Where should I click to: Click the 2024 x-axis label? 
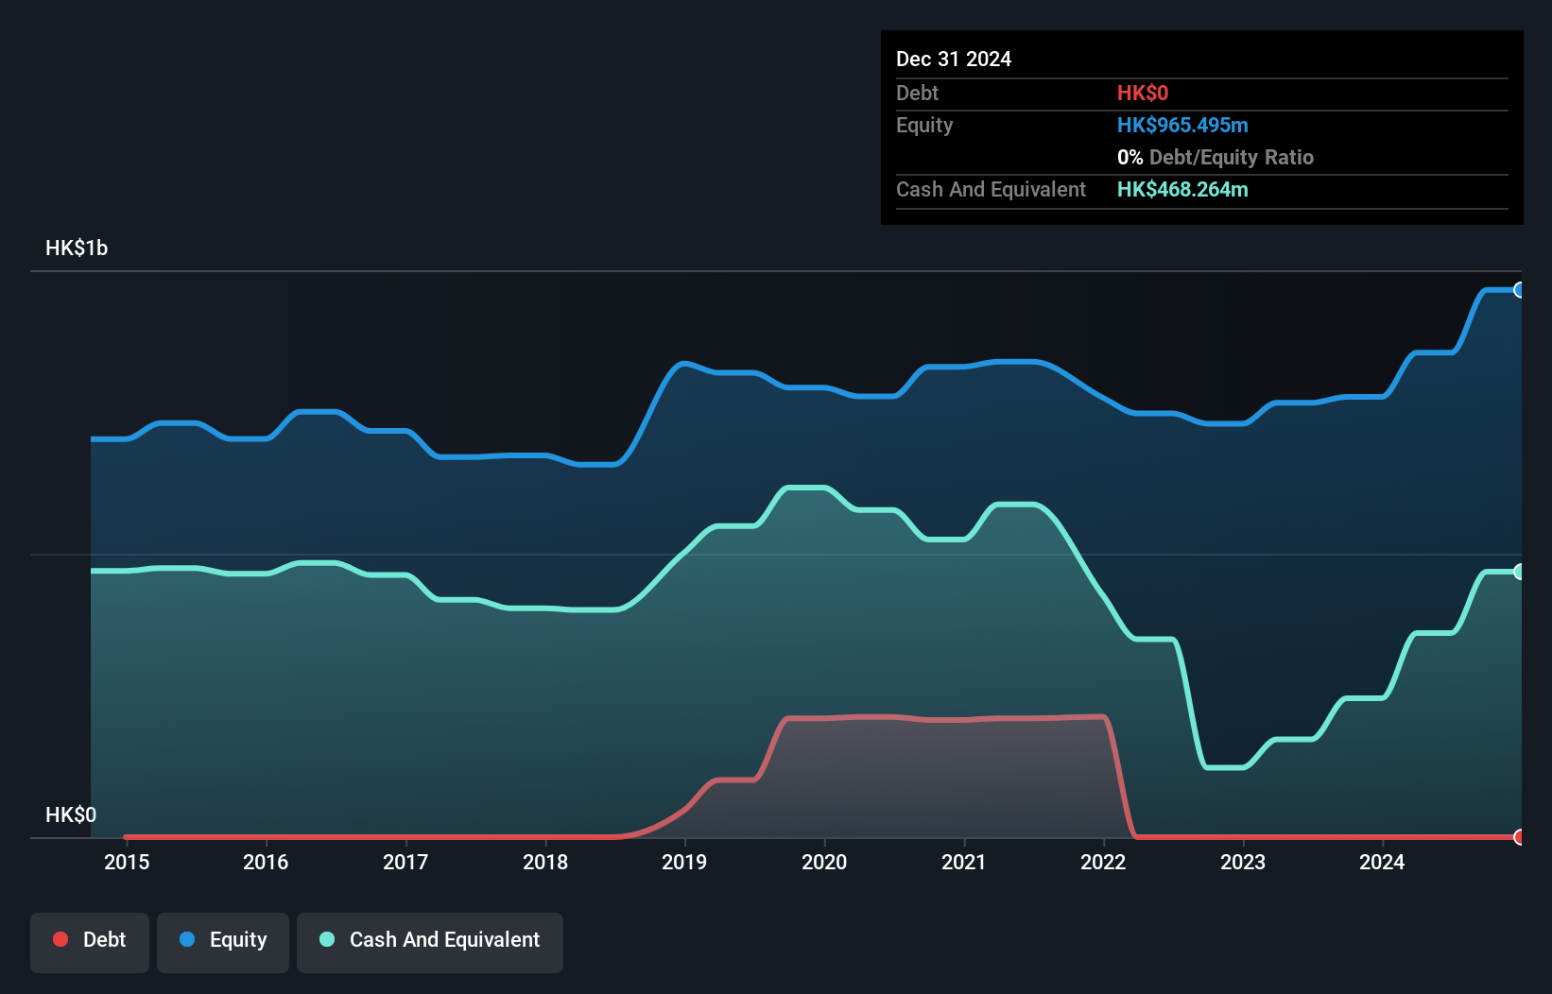(1382, 862)
